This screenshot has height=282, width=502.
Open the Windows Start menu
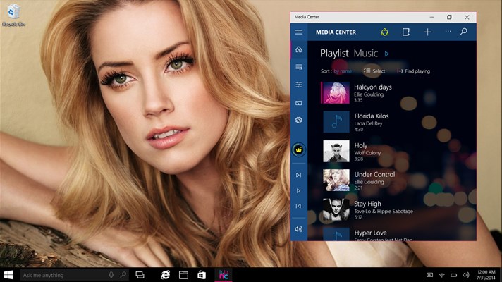click(8, 275)
